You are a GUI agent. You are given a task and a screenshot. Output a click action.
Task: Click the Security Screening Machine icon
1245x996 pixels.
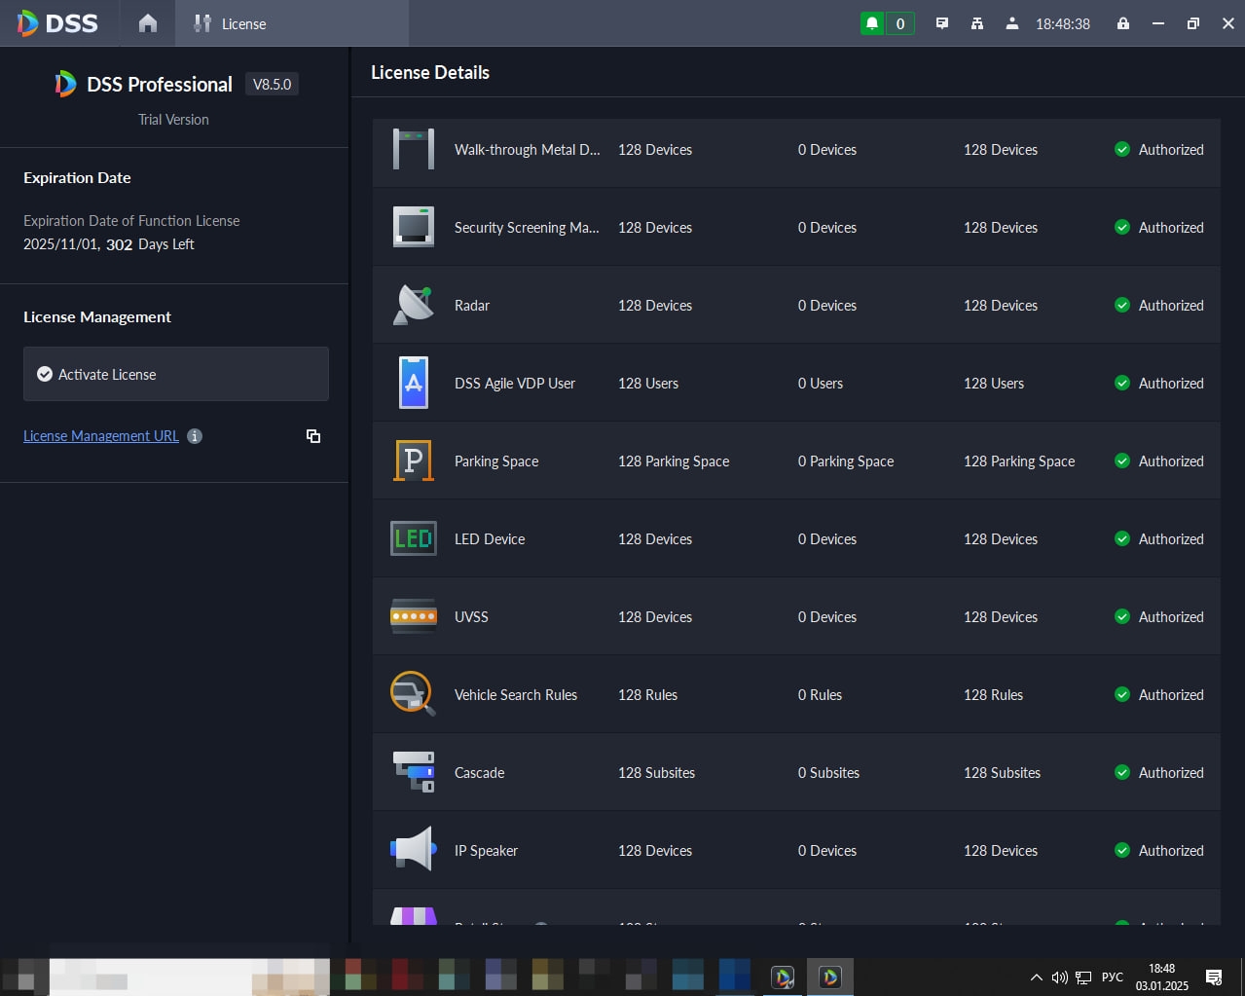coord(414,227)
